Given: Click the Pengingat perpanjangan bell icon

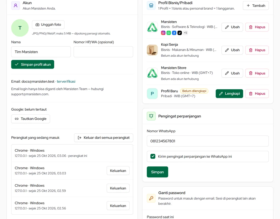Looking at the screenshot, I should coord(151,116).
